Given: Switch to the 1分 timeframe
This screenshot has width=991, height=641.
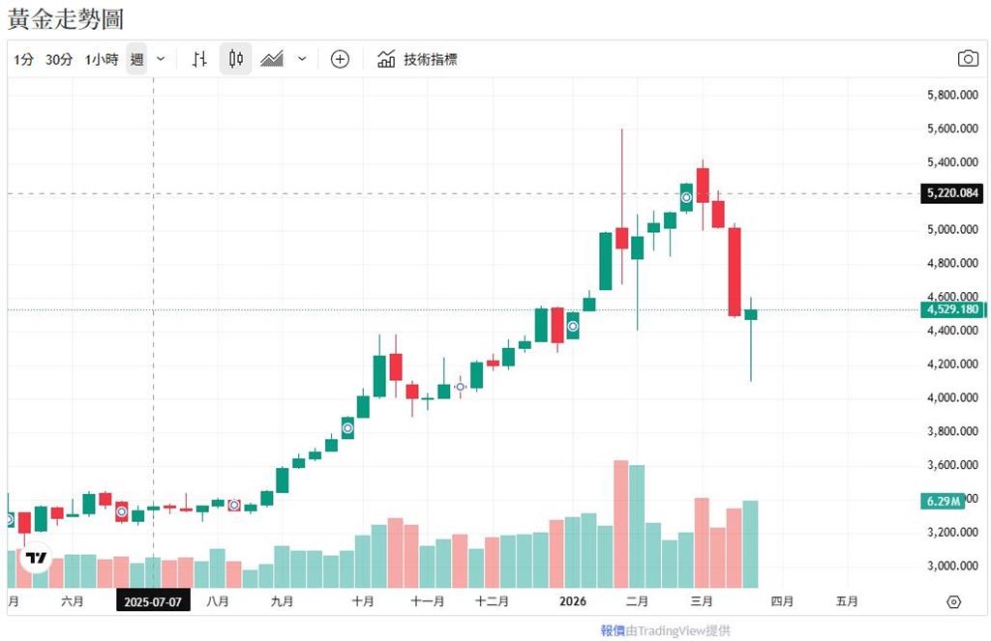Looking at the screenshot, I should (24, 59).
